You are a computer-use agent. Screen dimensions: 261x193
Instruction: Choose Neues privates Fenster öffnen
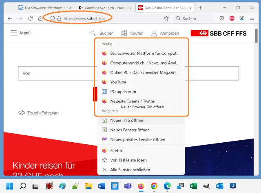[141, 139]
